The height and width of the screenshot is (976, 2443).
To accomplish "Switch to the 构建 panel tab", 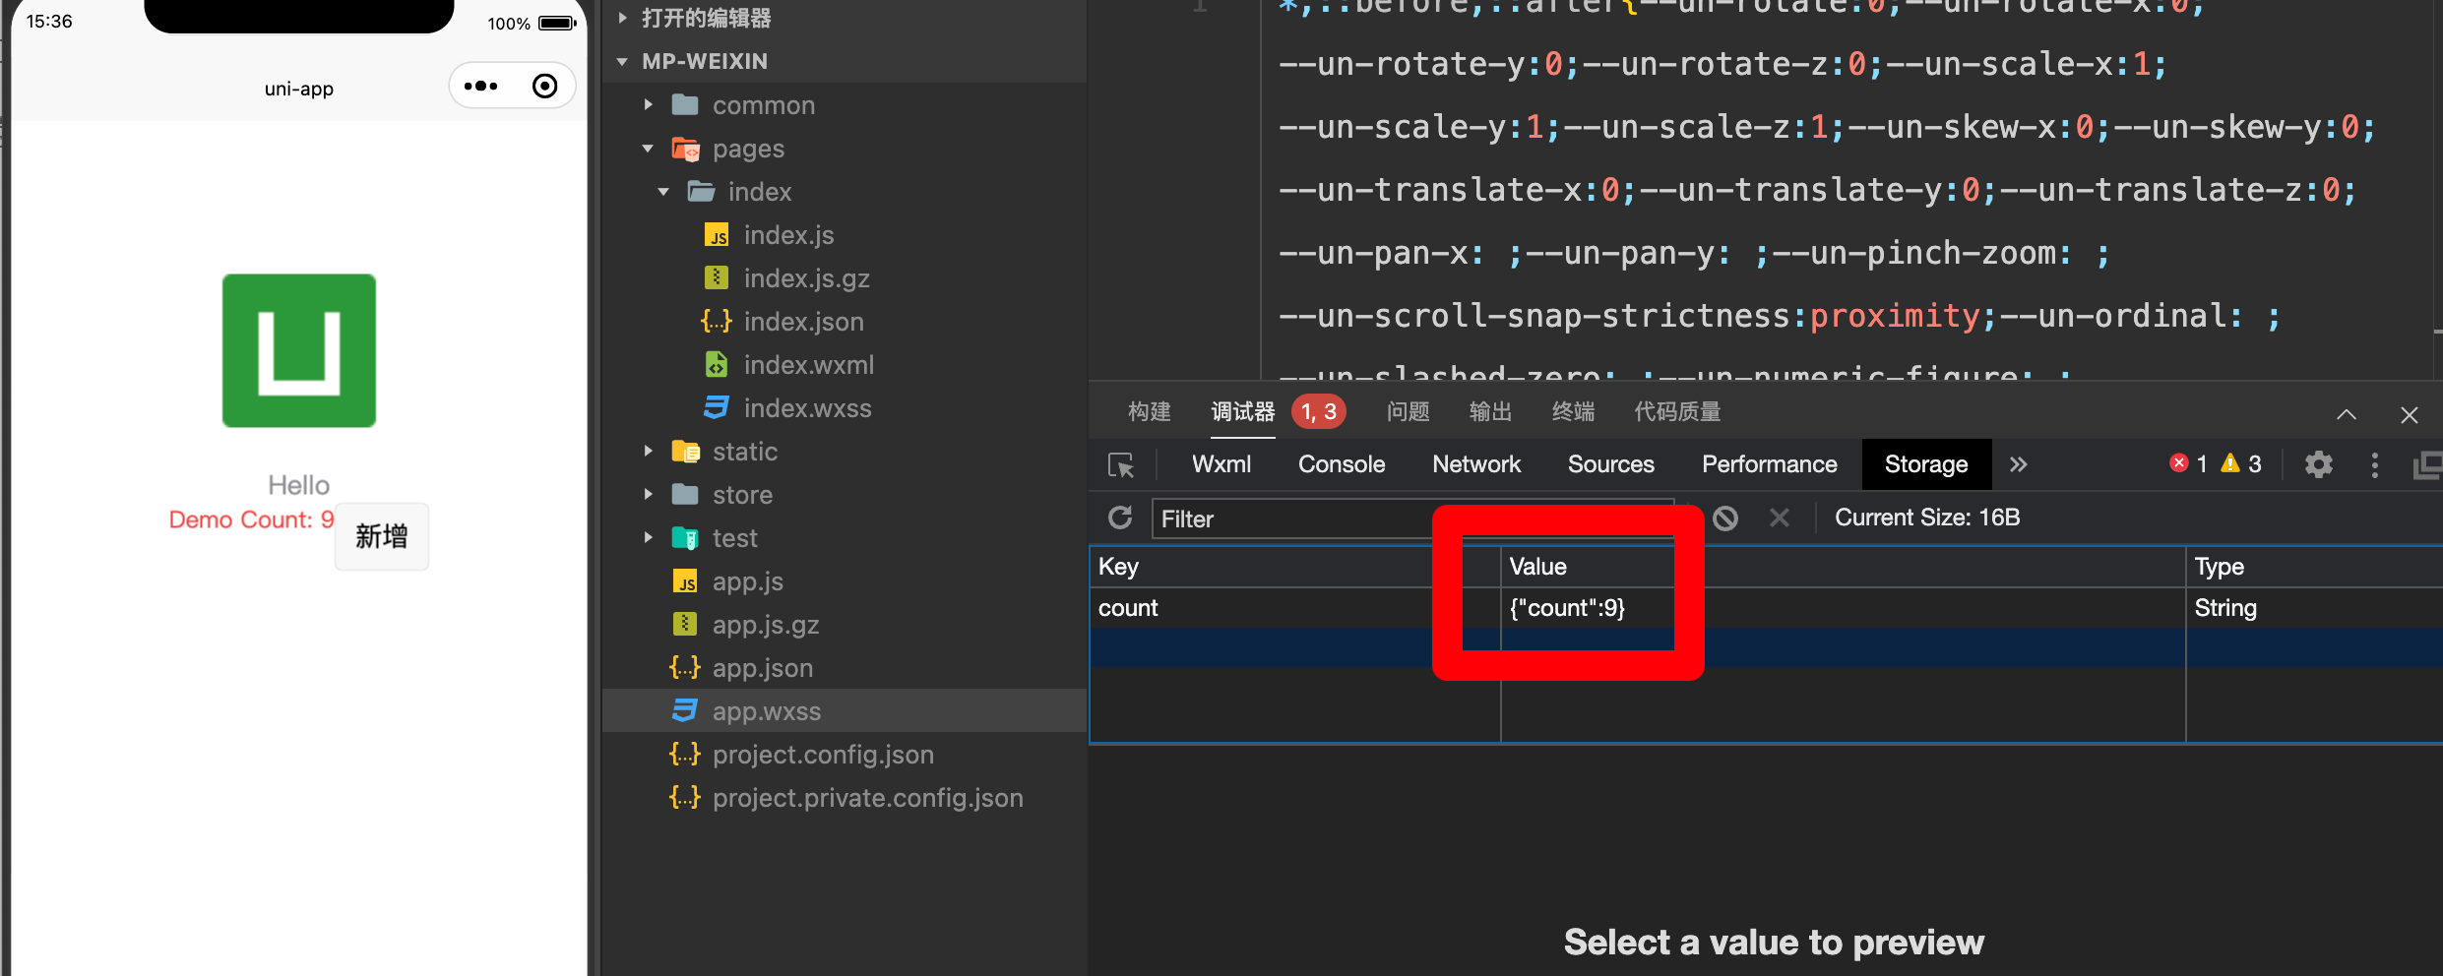I will point(1150,411).
